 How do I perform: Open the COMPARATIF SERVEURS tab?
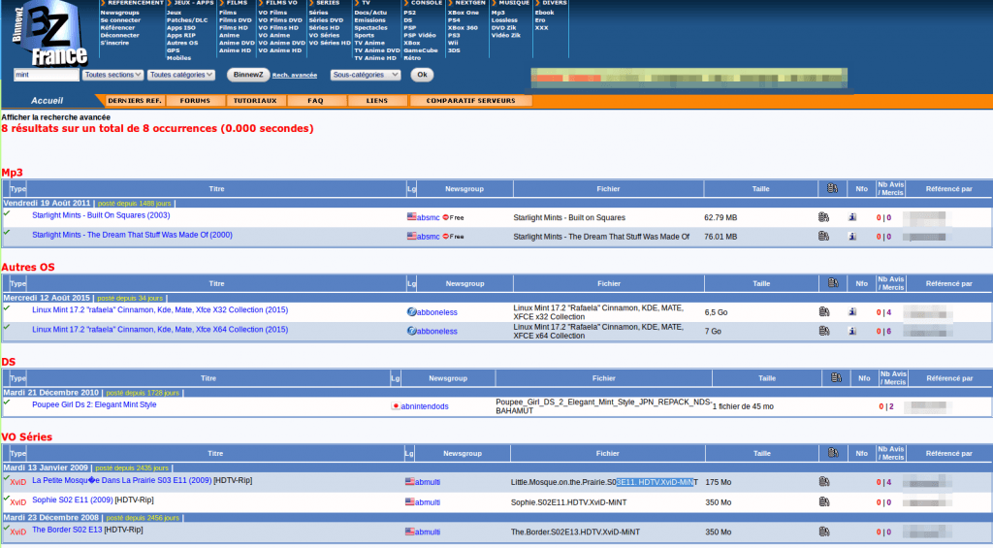[470, 101]
